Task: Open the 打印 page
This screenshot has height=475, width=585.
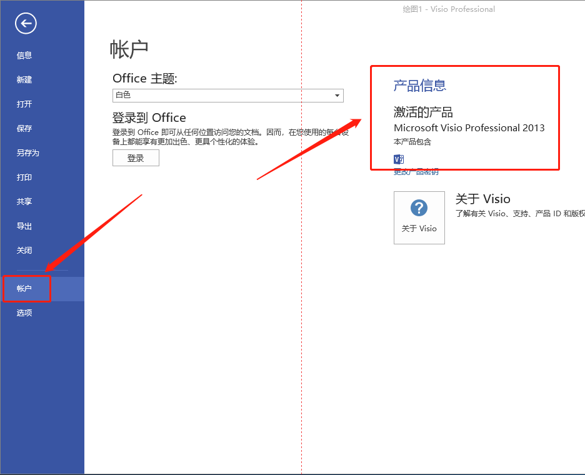Action: pos(24,177)
